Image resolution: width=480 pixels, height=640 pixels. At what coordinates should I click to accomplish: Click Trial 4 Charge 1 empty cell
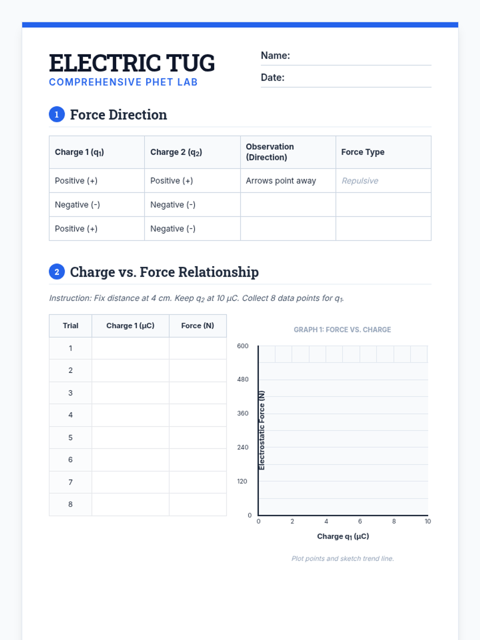pos(130,415)
